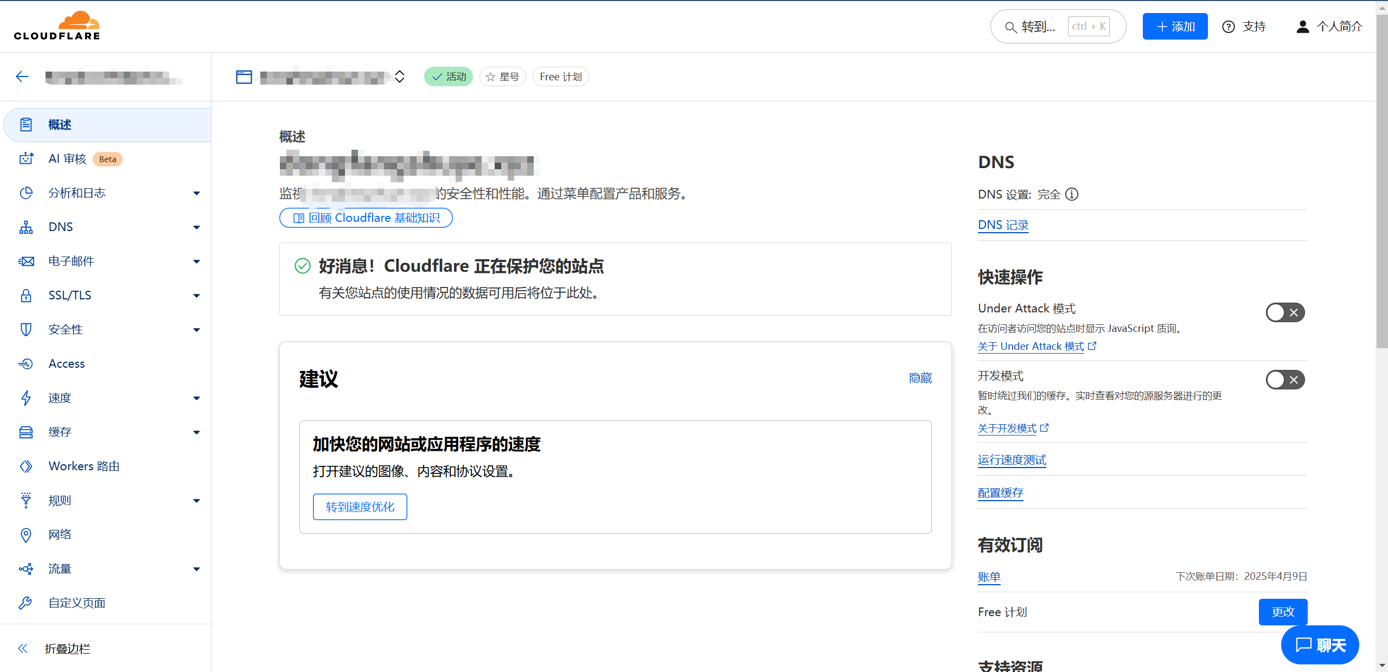
Task: Click 回顾 Cloudflare 基础知识 button
Action: (366, 218)
